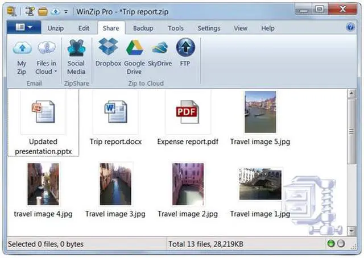Click the Travel image 3.jpg label
The width and height of the screenshot is (364, 258).
pos(115,214)
